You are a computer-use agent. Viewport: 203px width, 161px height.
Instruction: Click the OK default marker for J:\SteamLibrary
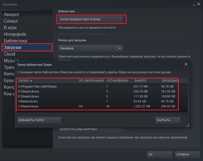click(81, 106)
